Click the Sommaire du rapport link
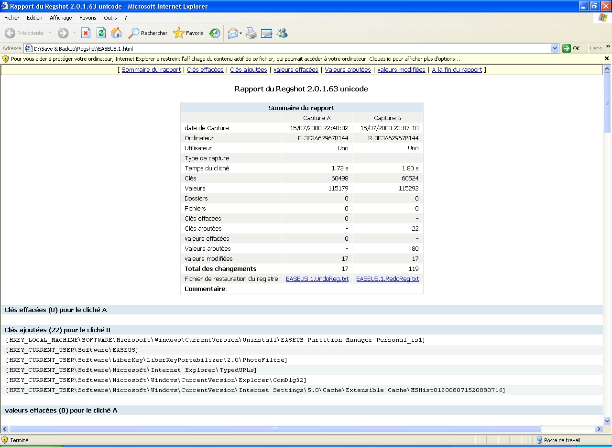This screenshot has width=612, height=447. click(151, 70)
